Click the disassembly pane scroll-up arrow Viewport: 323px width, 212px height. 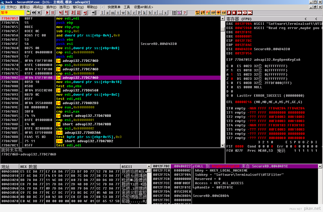(223, 19)
